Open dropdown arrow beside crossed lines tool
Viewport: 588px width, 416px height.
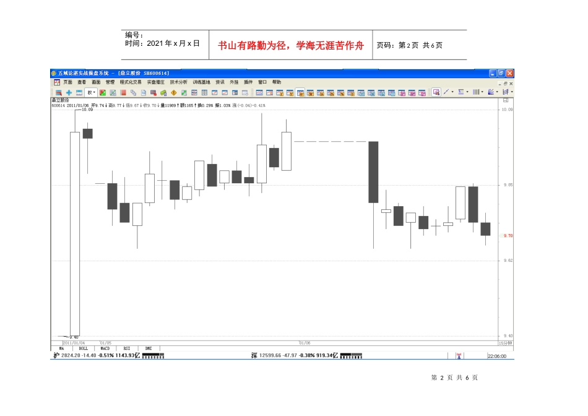(x=512, y=92)
